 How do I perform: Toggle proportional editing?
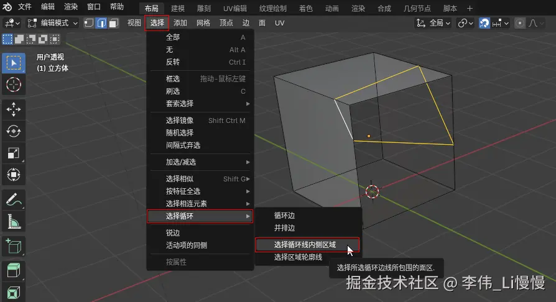coord(519,24)
